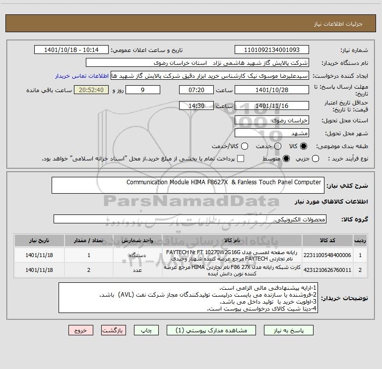The image size is (382, 369).
Task: Click the remaining time field 20:52:40
Action: point(91,90)
